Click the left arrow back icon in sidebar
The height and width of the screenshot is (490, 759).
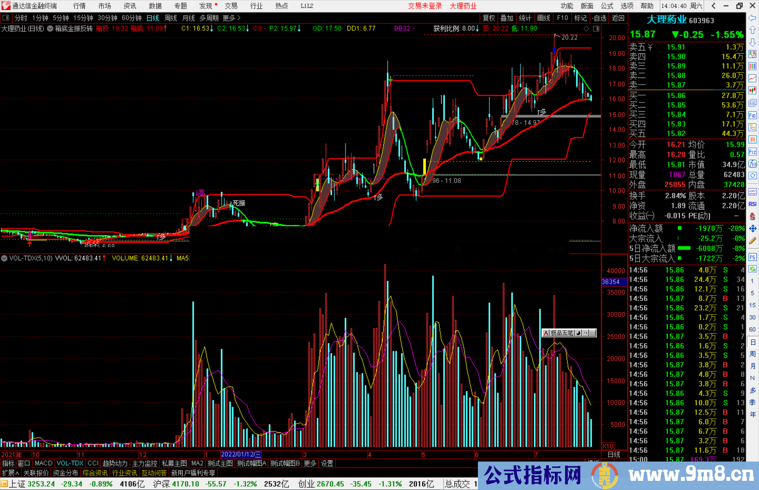pos(752,18)
